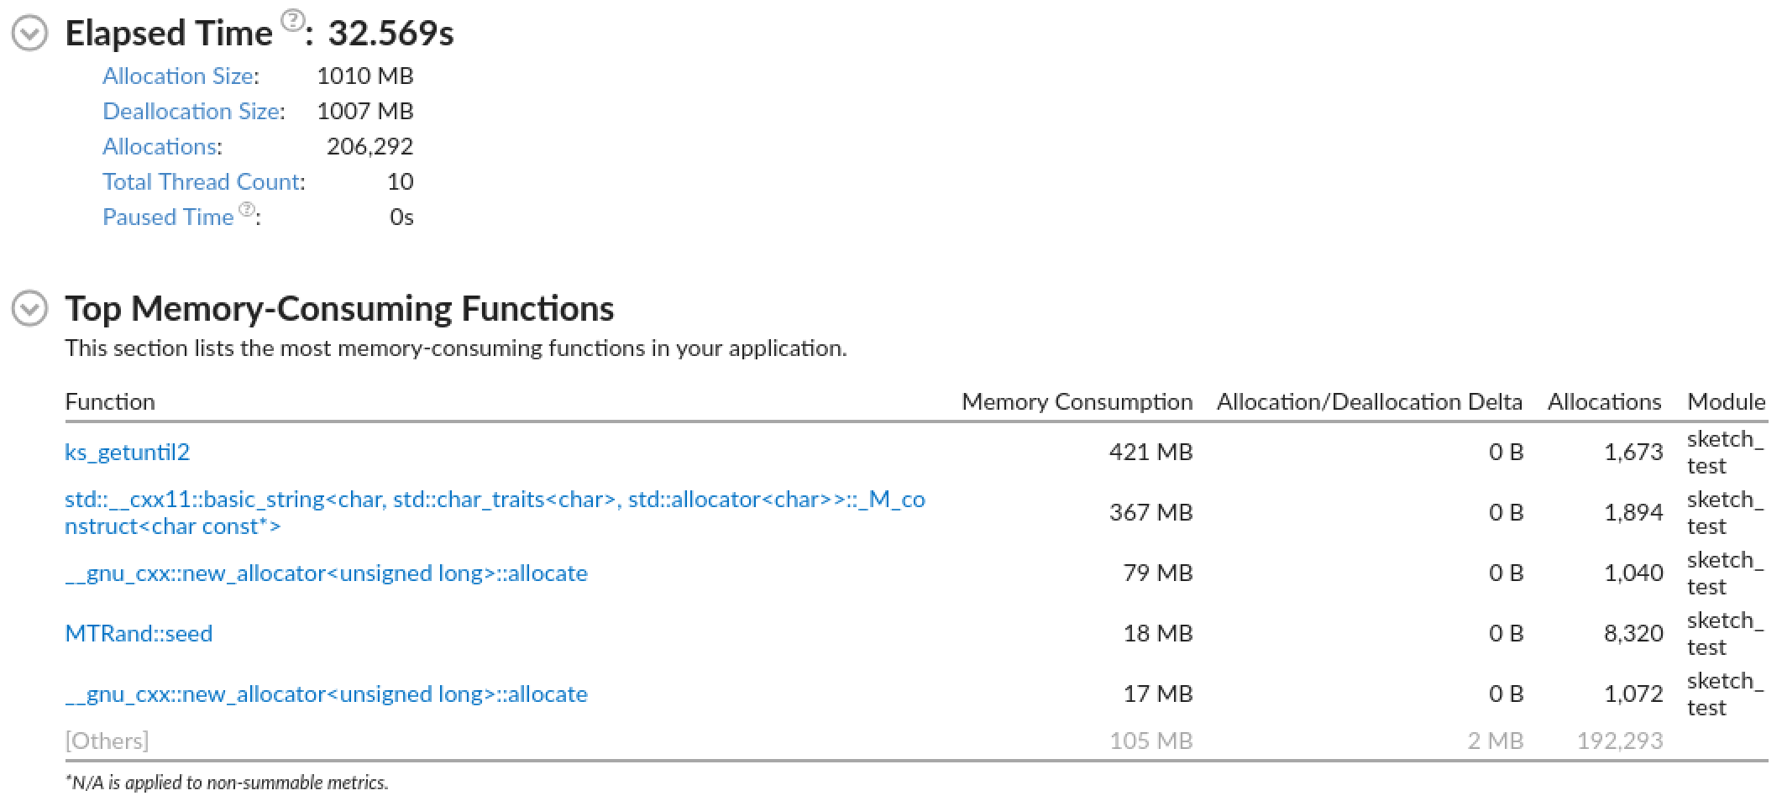Select the MTRand::seed function link

(139, 633)
